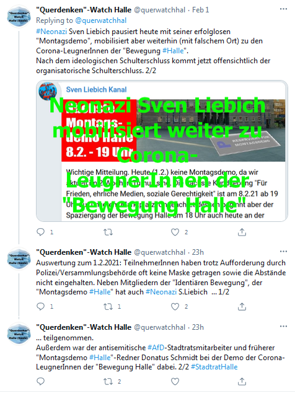Retweet the first tweet with embedded card
The height and width of the screenshot is (393, 295).
(108, 232)
